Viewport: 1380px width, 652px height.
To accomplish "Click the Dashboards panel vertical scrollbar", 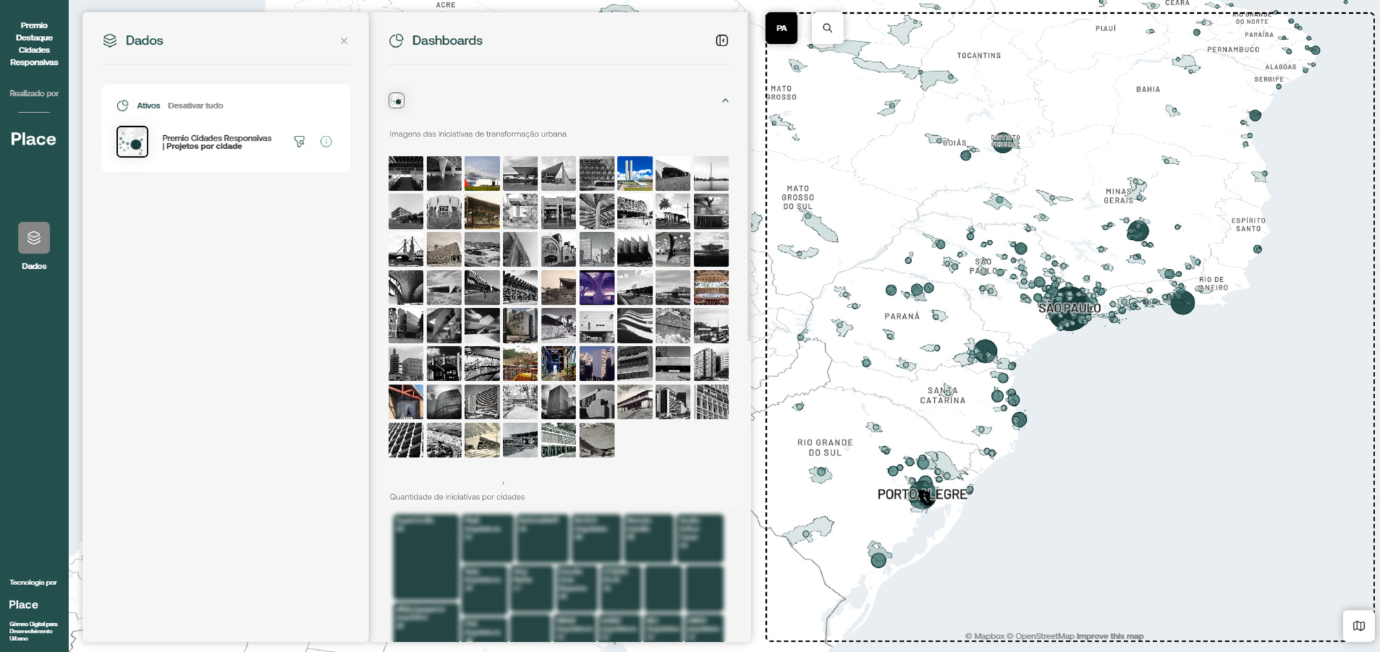I will click(x=749, y=207).
